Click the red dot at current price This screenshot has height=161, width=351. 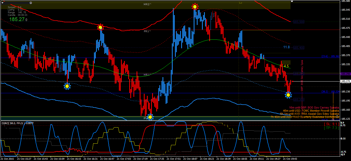tap(293, 81)
